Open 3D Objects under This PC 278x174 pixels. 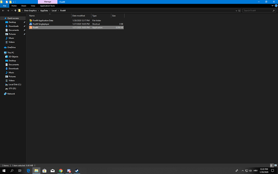point(13,57)
